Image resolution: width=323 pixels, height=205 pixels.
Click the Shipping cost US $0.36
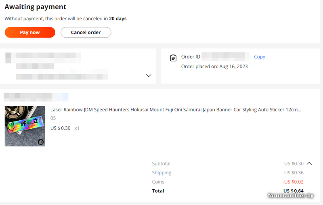(294, 173)
